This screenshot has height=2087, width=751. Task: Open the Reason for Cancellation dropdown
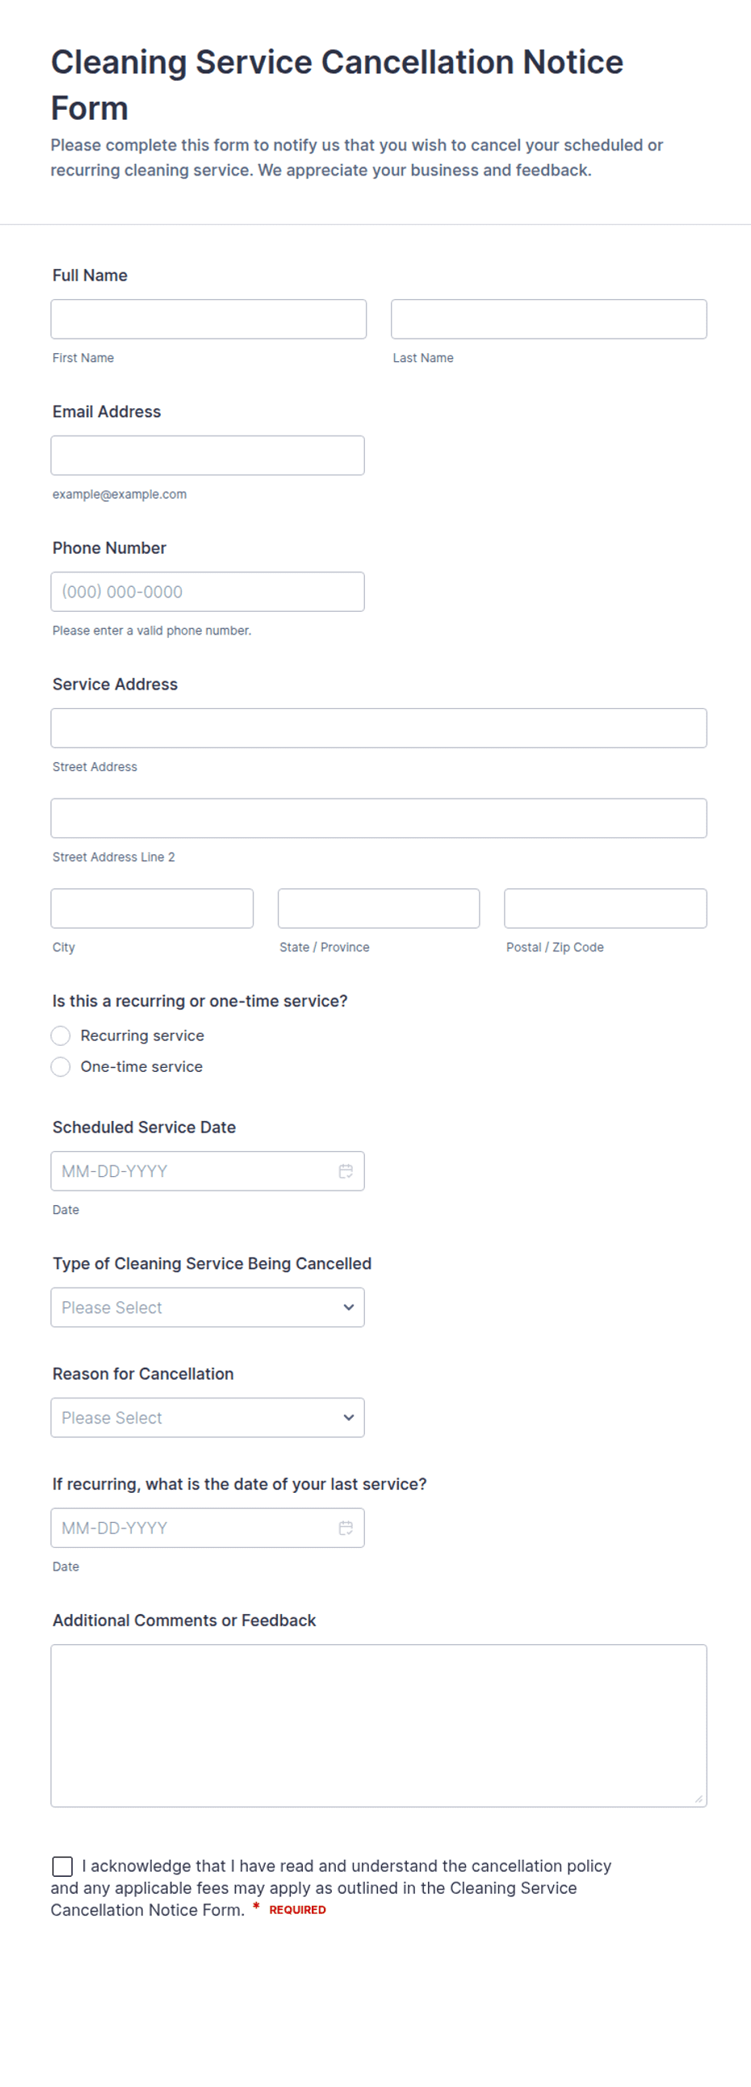coord(208,1417)
